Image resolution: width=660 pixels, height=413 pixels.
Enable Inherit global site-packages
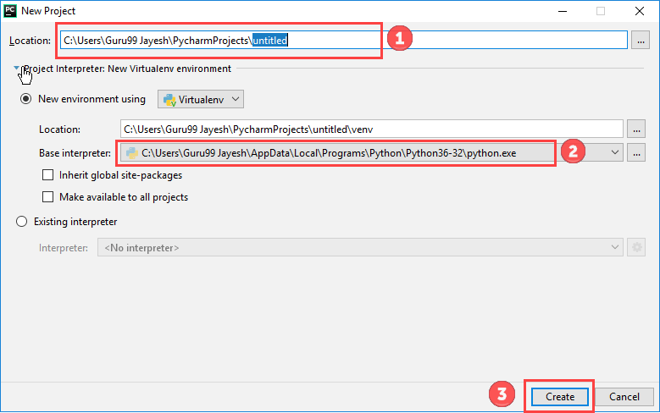click(x=48, y=175)
